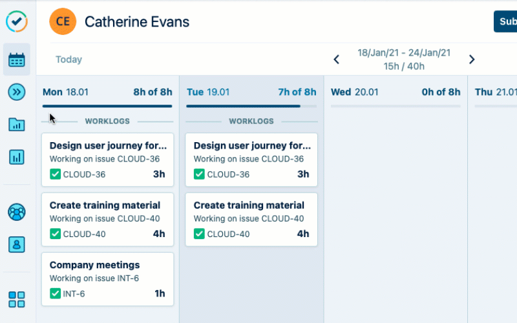517x323 pixels.
Task: Click CLOUD-36 checkbox icon on Monday
Action: 55,174
